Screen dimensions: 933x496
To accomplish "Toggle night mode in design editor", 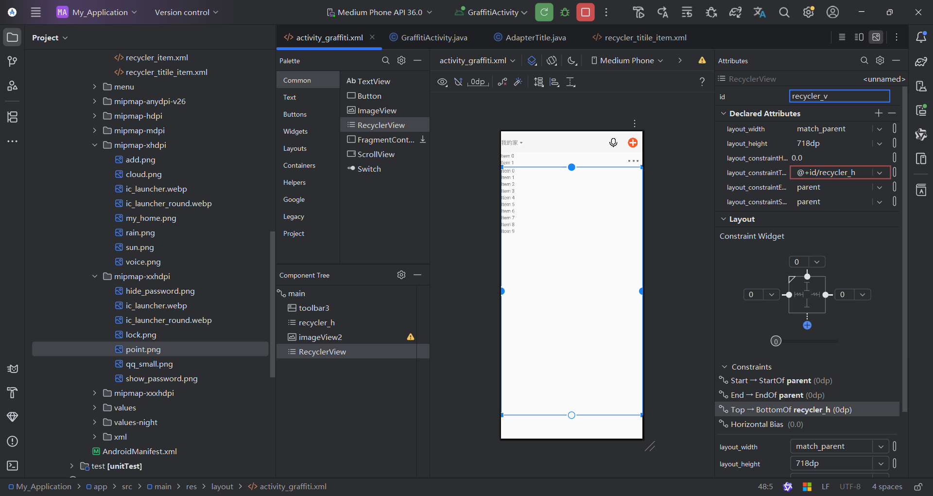I will [572, 60].
